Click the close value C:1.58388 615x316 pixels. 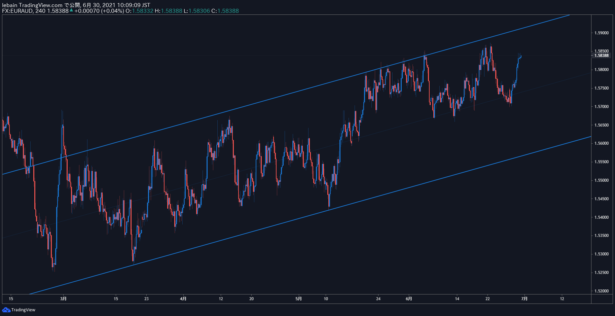225,11
